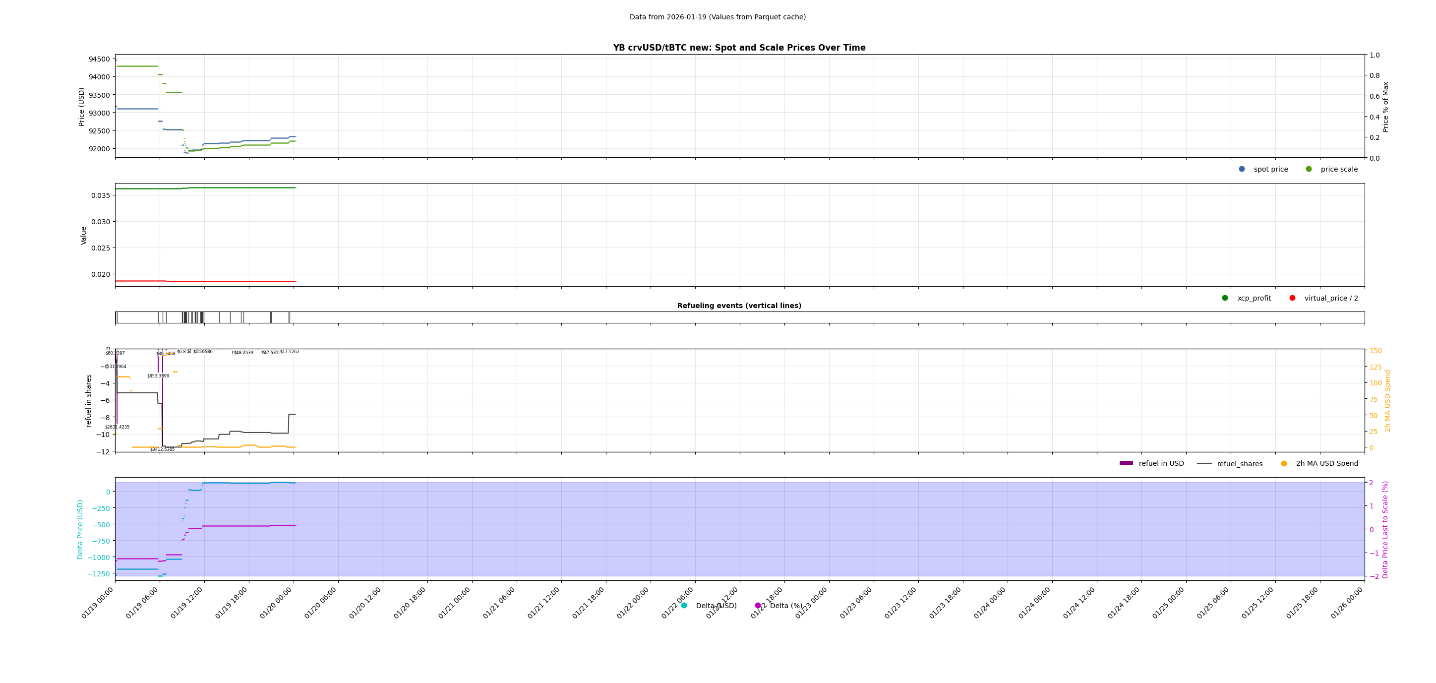Click the chart title about Spot and Scale Prices
Screen dimensions: 1436x683
(739, 48)
